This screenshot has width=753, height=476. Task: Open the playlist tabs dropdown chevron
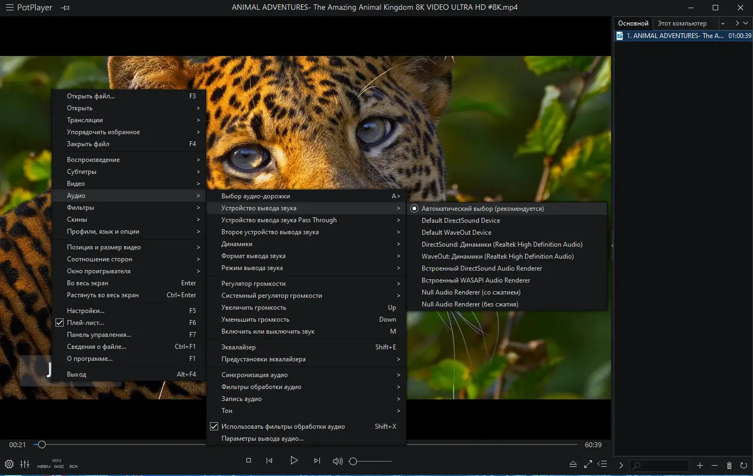745,23
